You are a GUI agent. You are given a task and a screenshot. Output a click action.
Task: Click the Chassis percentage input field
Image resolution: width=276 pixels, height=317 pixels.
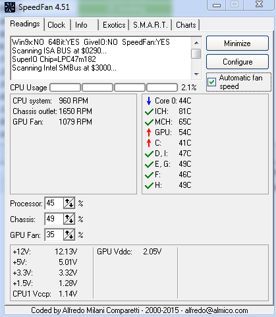point(54,219)
